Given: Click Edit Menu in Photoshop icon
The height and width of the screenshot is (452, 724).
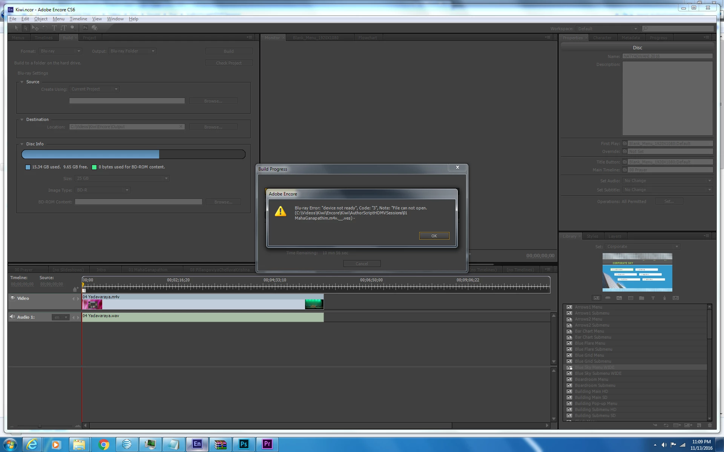Looking at the screenshot, I should 85,28.
